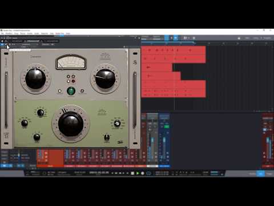
Task: Select the first red clip in the top track
Action: (174, 50)
